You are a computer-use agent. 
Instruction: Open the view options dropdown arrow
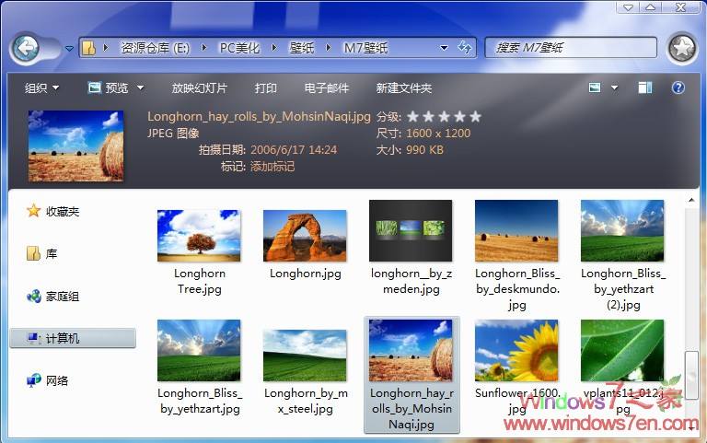coord(615,88)
